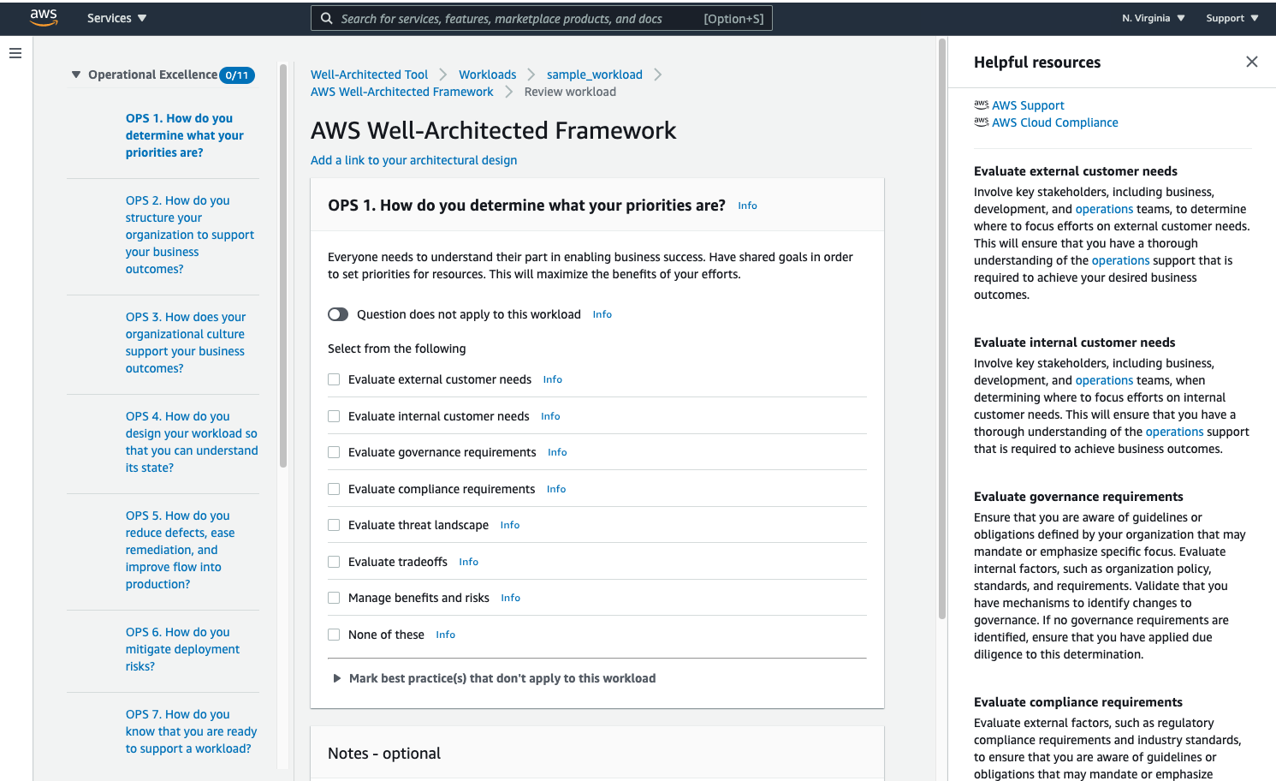Image resolution: width=1276 pixels, height=781 pixels.
Task: Open the N. Virginia region dropdown
Action: pyautogui.click(x=1154, y=18)
